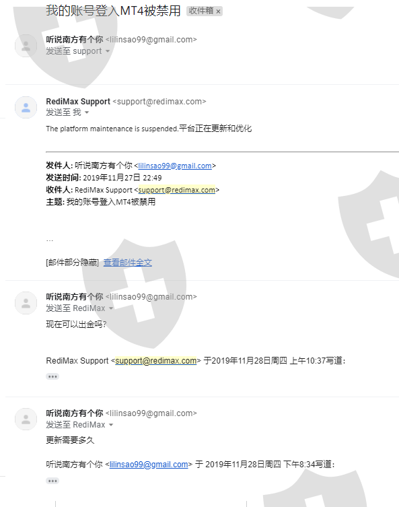Open recipient dropdown in third message
Screen dimensions: 399x507
(111, 308)
